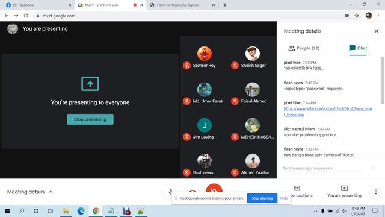Click muted mic icon beside flash news tile
Screen dimensions: 385x217
pyautogui.click(x=186, y=173)
